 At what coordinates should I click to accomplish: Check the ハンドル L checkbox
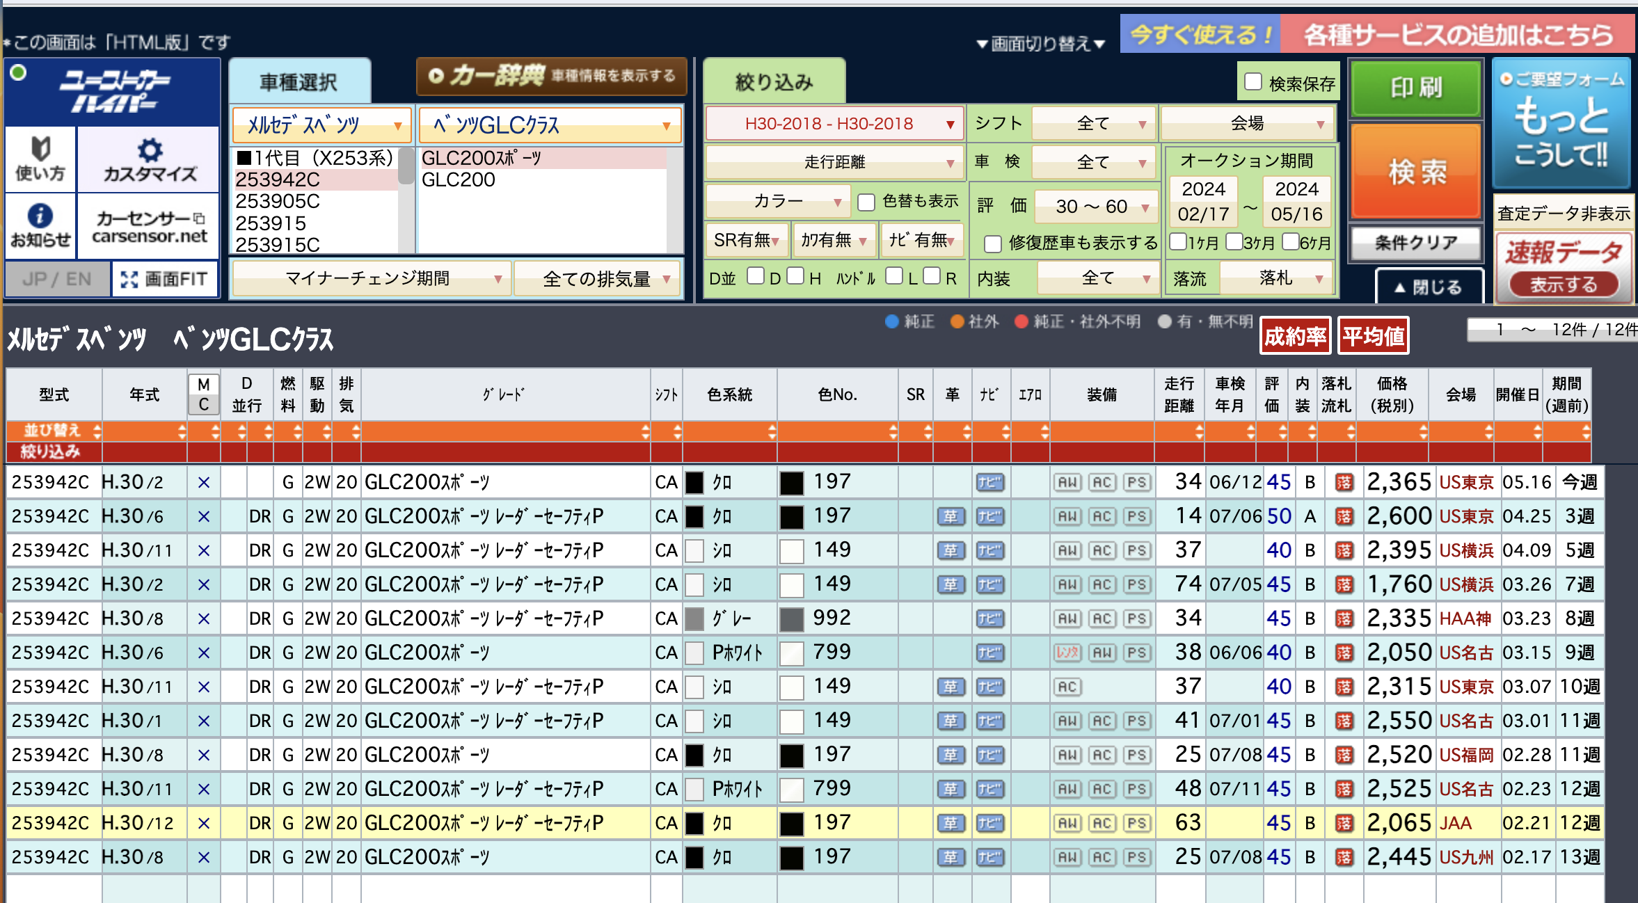[894, 276]
